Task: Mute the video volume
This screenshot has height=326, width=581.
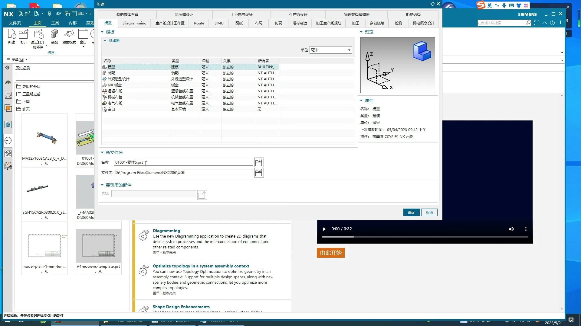Action: click(511, 229)
